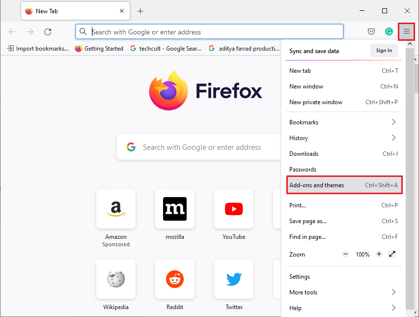The width and height of the screenshot is (419, 317).
Task: Expand the History submenu
Action: [344, 138]
